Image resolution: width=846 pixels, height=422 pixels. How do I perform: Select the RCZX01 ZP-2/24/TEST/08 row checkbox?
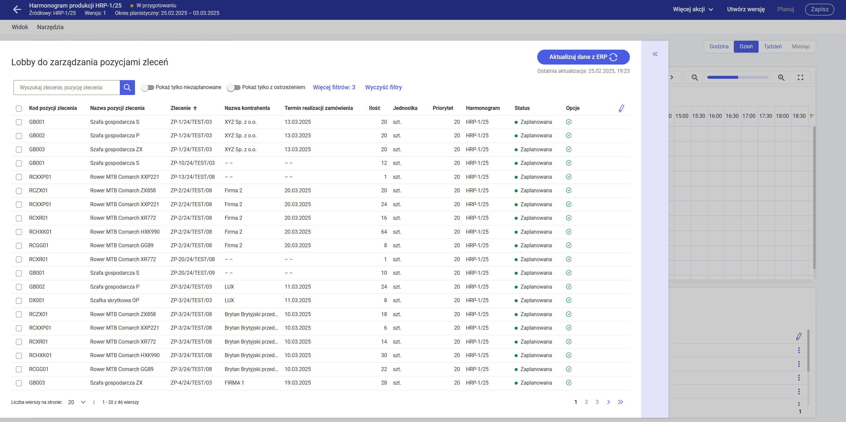pos(19,191)
